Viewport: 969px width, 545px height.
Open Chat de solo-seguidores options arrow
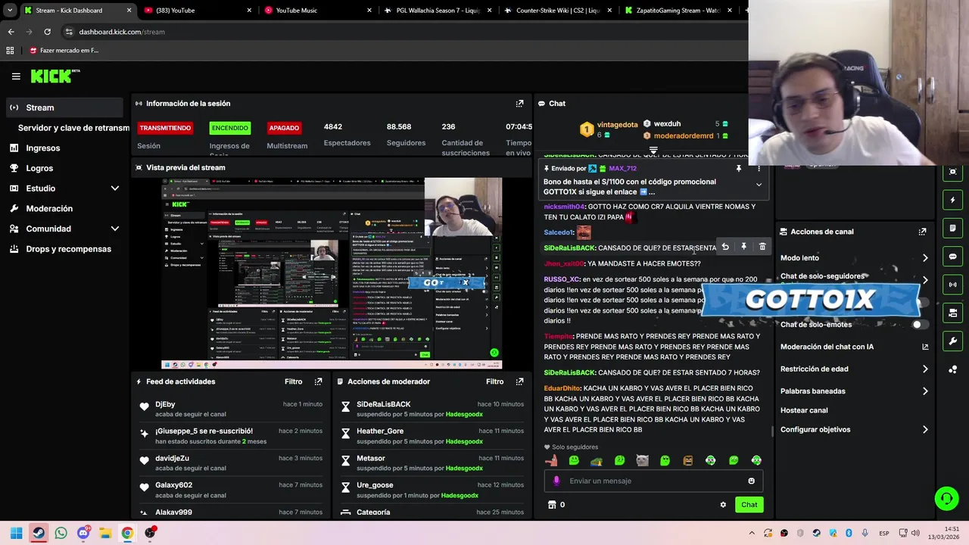[x=925, y=279]
